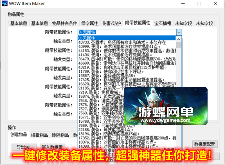Choose entry 17352 对亡灵的攻击强度
The image size is (225, 165).
[127, 138]
